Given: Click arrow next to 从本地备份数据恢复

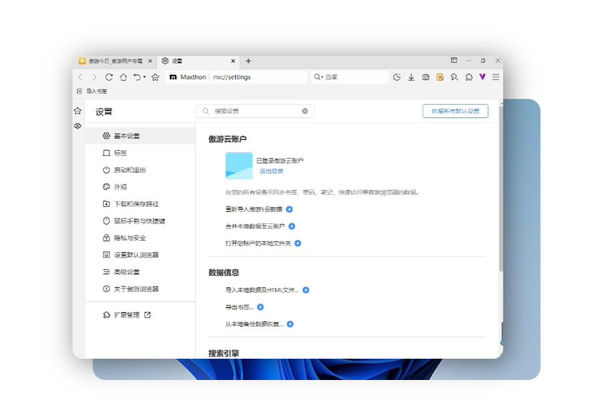Looking at the screenshot, I should 290,324.
